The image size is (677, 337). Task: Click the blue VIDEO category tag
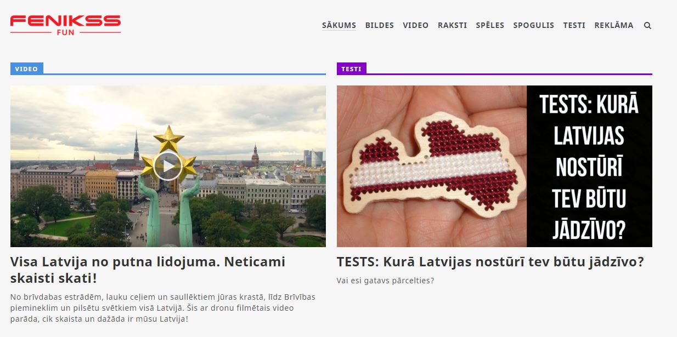pos(26,69)
